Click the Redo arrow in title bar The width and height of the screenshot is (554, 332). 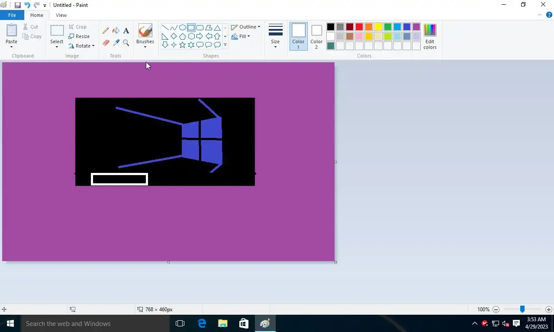coord(36,5)
